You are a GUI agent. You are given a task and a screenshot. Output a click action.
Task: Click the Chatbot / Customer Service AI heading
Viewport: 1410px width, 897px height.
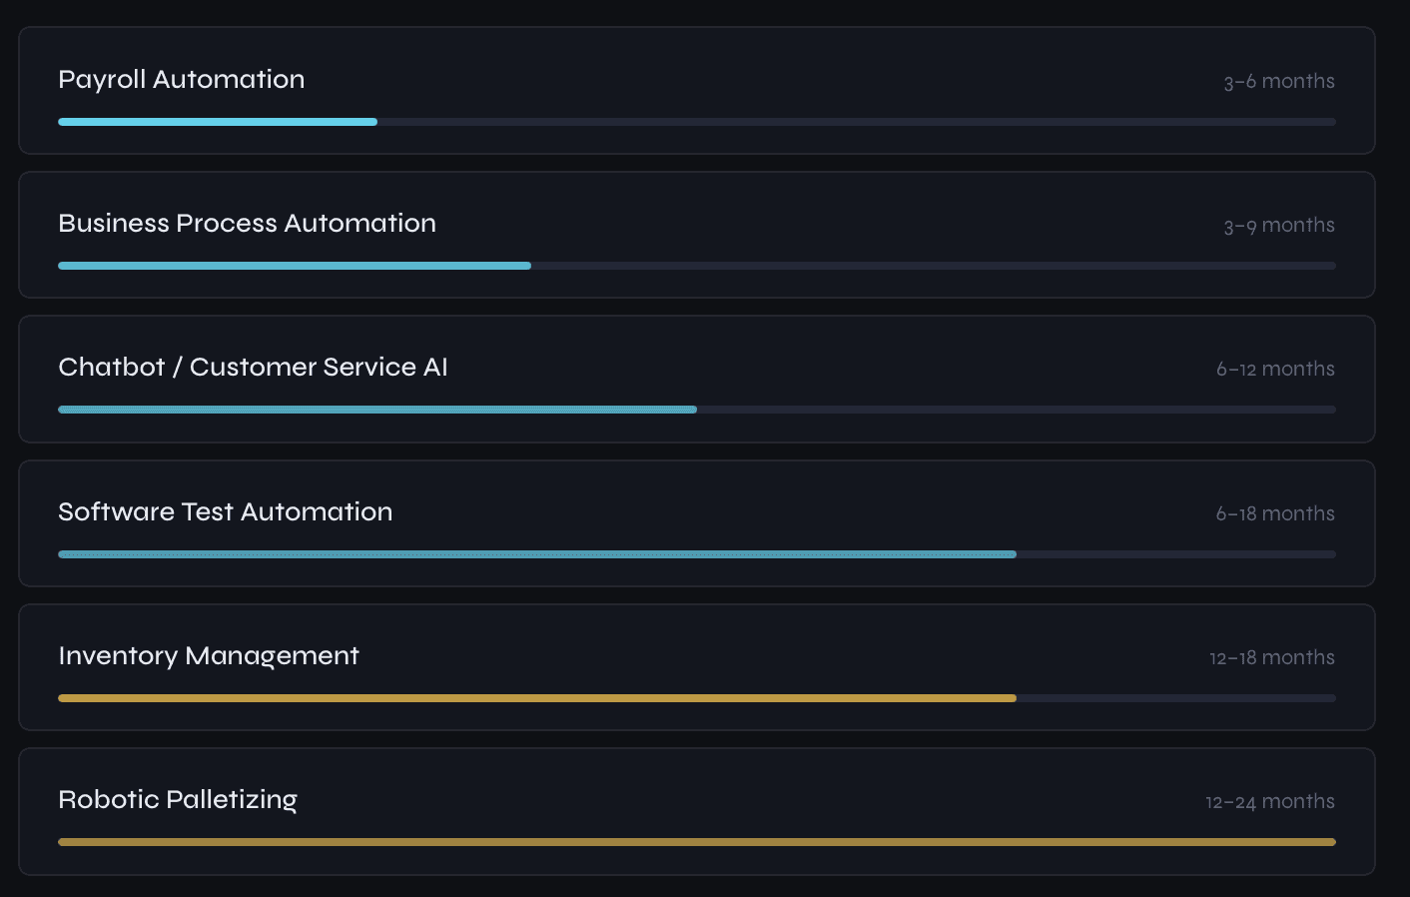253,368
